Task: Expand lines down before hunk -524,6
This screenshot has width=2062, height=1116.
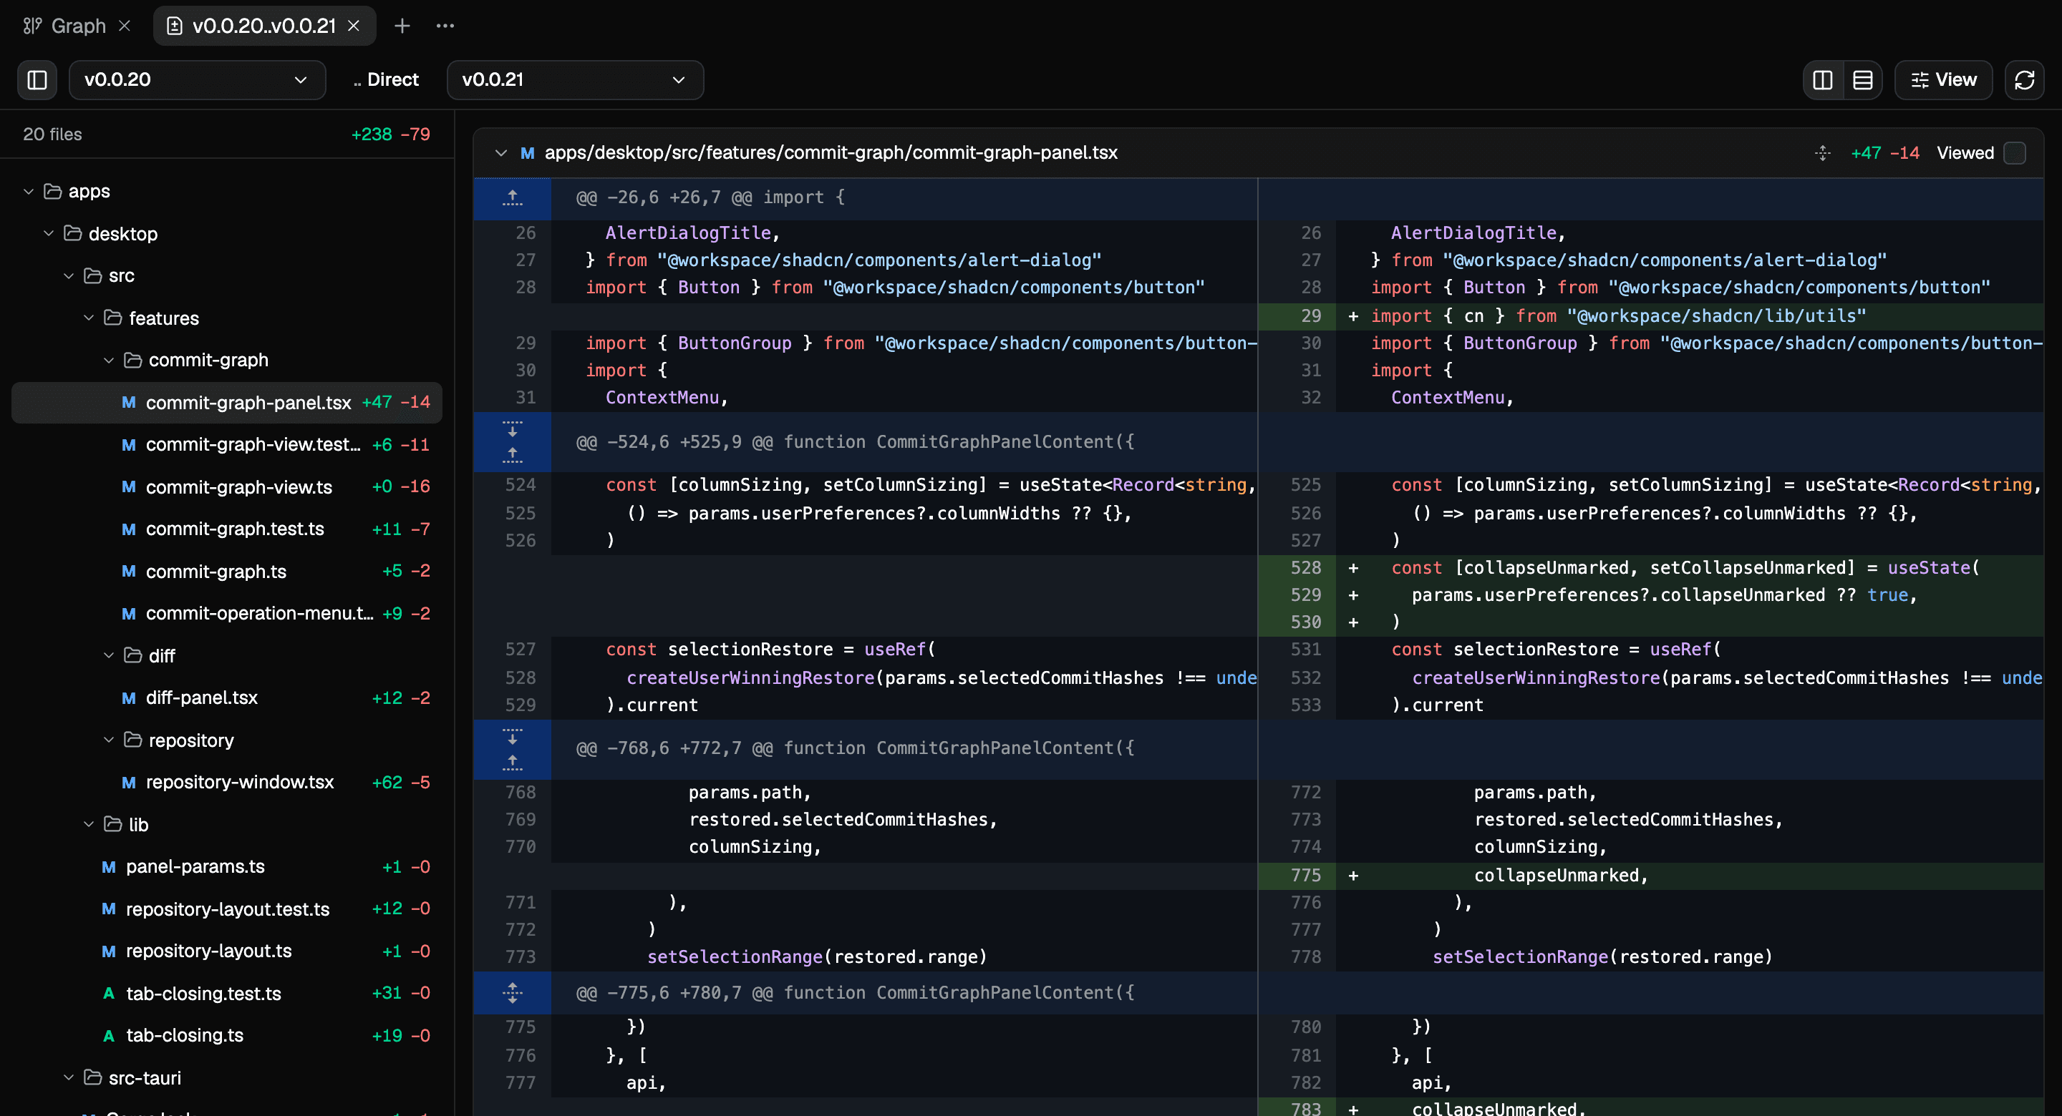Action: (x=513, y=429)
